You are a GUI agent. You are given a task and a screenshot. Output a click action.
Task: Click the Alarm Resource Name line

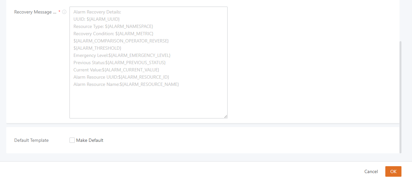[x=126, y=84]
